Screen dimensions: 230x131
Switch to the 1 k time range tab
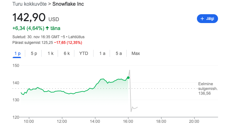point(50,53)
